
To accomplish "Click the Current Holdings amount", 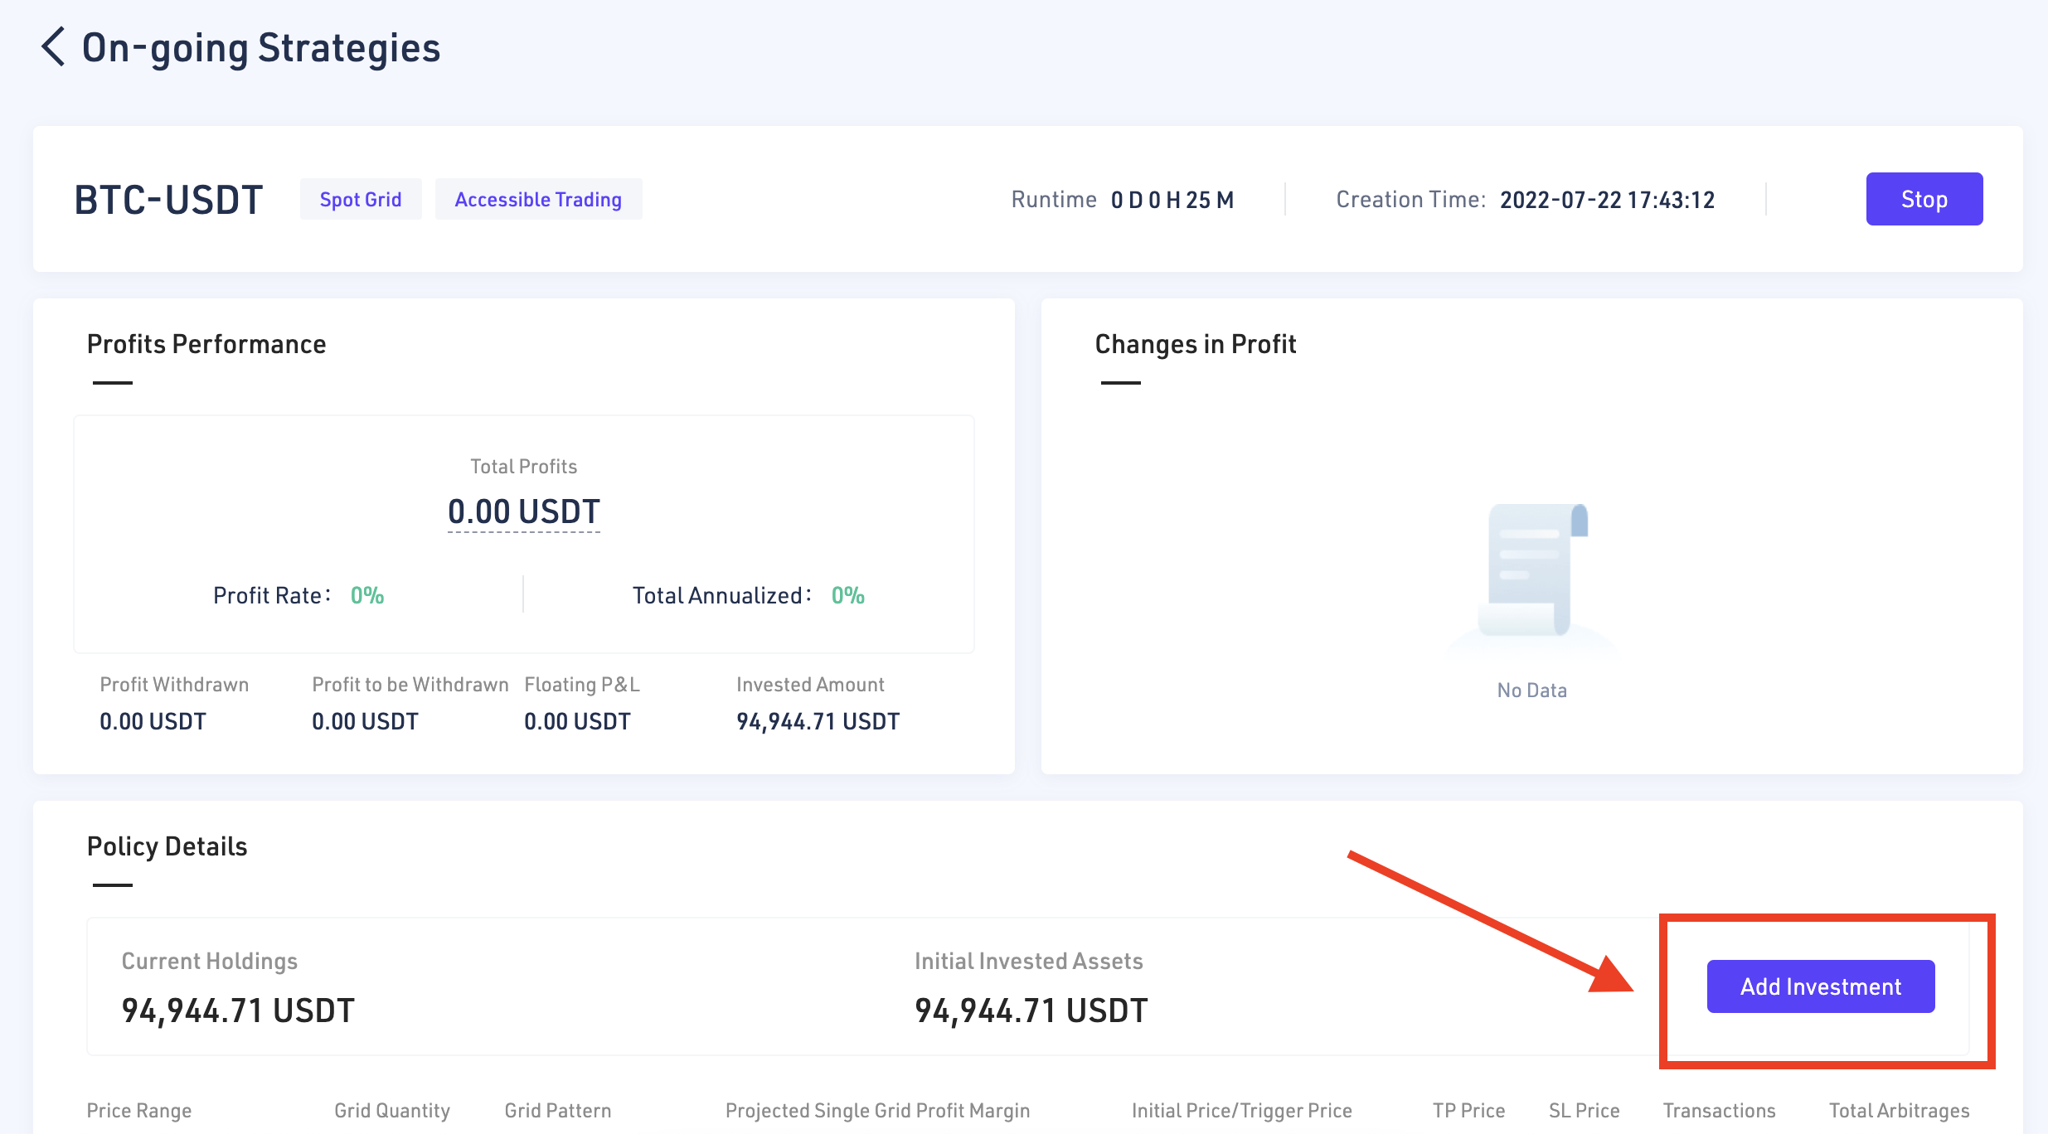I will click(x=238, y=1010).
